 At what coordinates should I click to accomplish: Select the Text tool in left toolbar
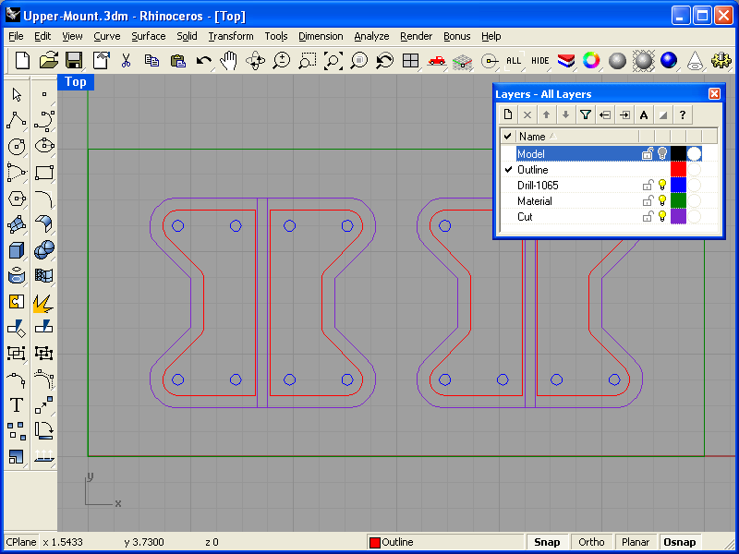(x=17, y=404)
